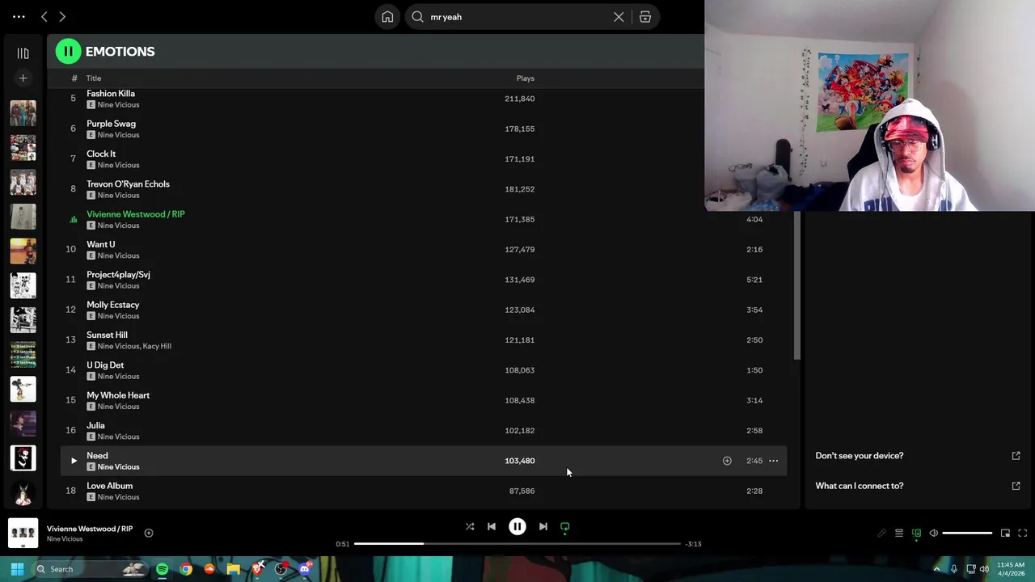Adjust the volume slider
This screenshot has height=582, width=1035.
tap(967, 533)
